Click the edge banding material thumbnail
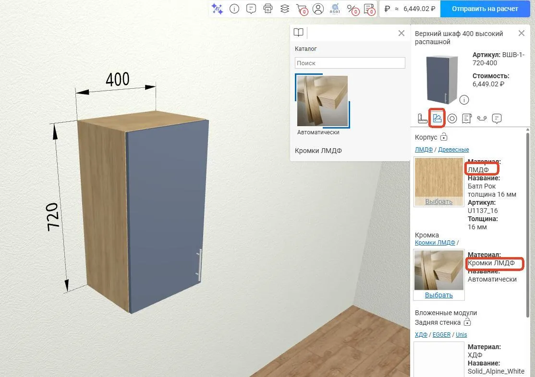Image resolution: width=535 pixels, height=377 pixels. 439,270
